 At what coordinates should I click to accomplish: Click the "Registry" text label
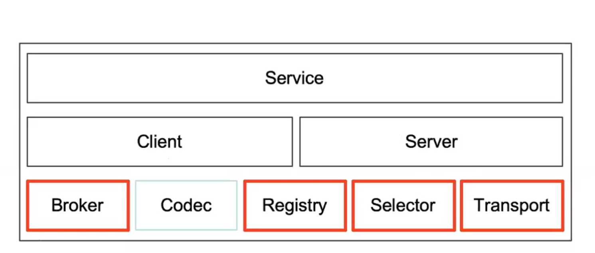tap(295, 206)
